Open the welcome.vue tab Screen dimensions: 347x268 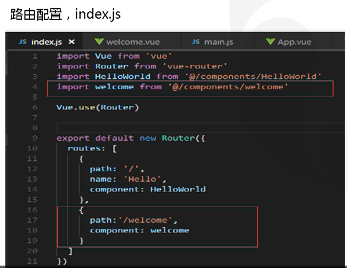pyautogui.click(x=132, y=42)
